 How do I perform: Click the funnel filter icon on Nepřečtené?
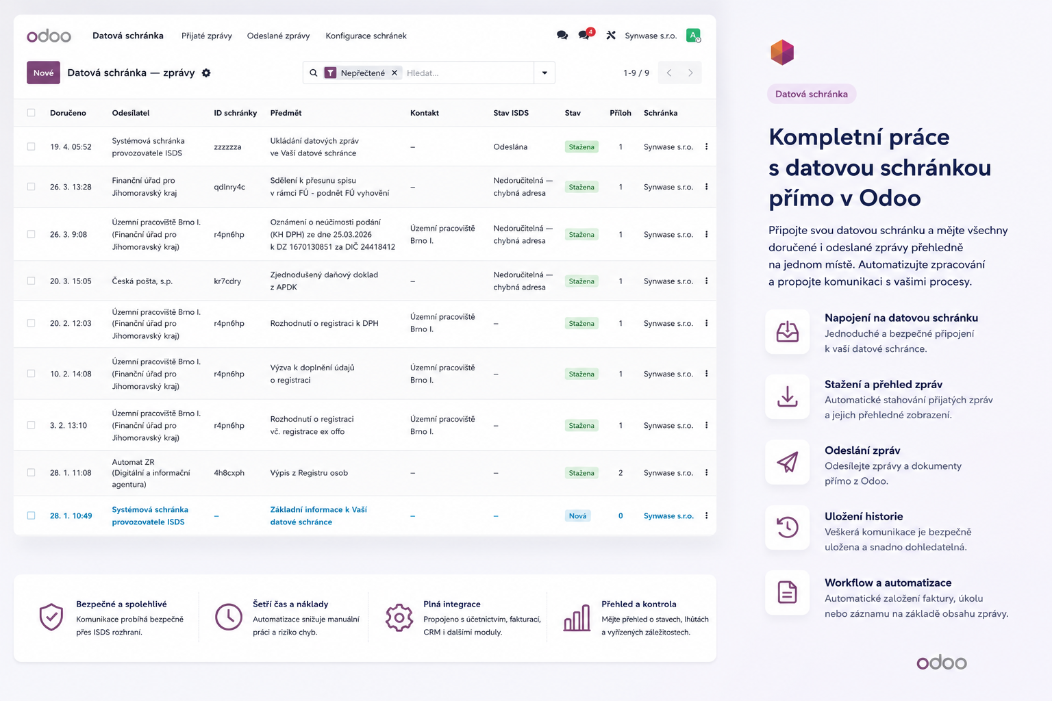pyautogui.click(x=330, y=73)
